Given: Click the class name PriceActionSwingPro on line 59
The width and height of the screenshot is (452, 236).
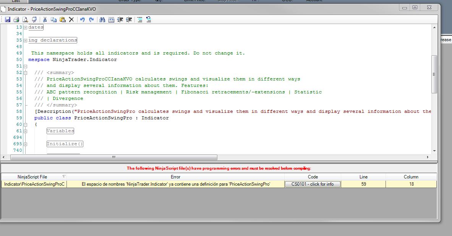Looking at the screenshot, I should pyautogui.click(x=103, y=118).
